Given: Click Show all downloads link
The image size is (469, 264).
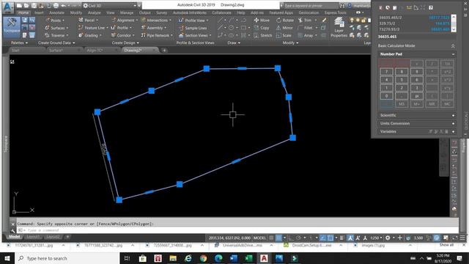Looking at the screenshot, I should [x=446, y=245].
